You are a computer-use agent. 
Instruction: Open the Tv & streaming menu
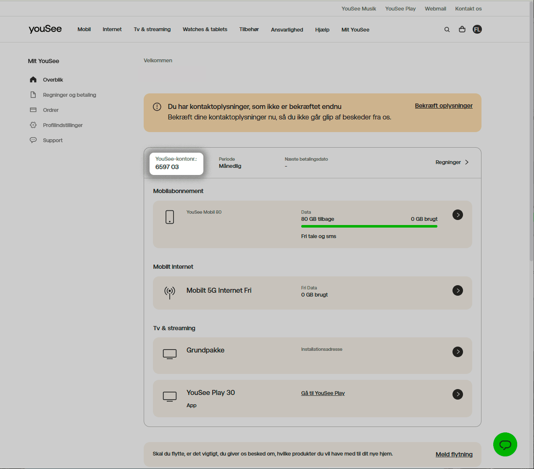152,29
